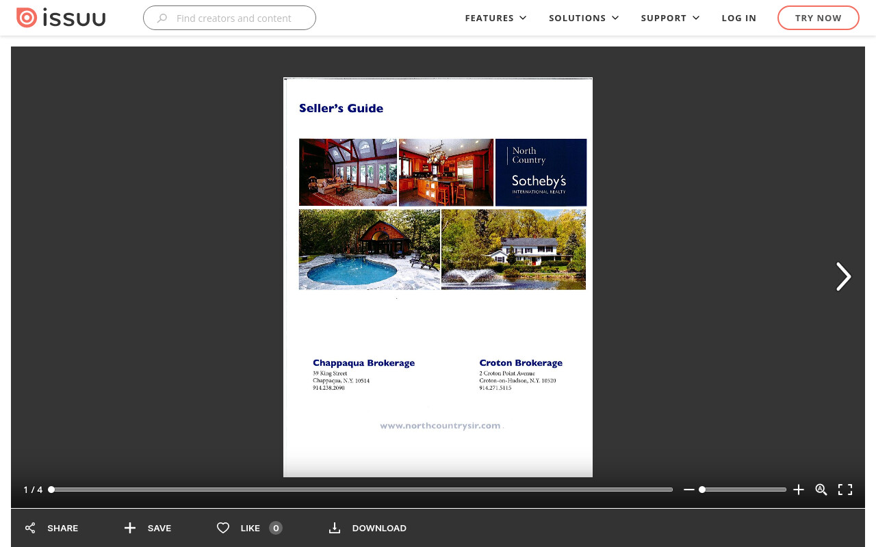
Task: Click the zoom level slider
Action: tap(743, 490)
